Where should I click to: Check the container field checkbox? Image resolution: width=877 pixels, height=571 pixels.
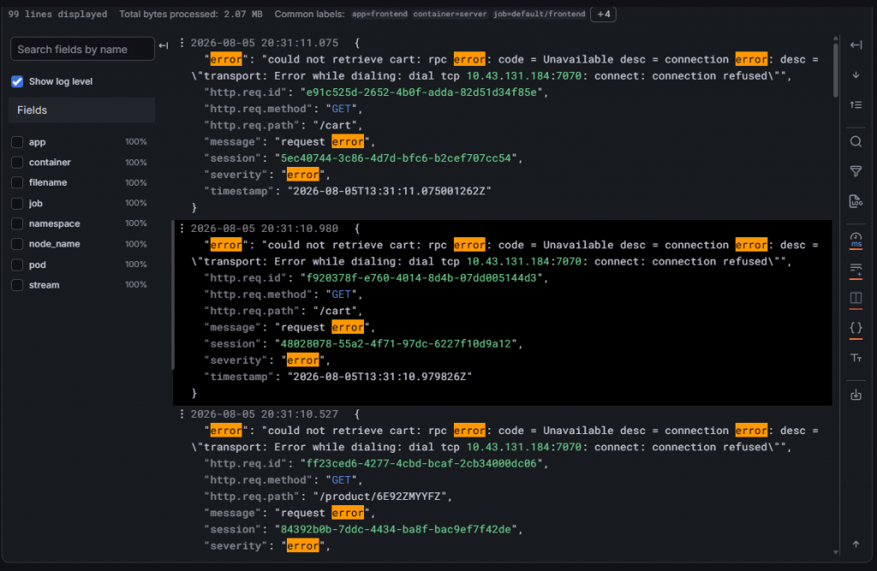click(x=17, y=162)
